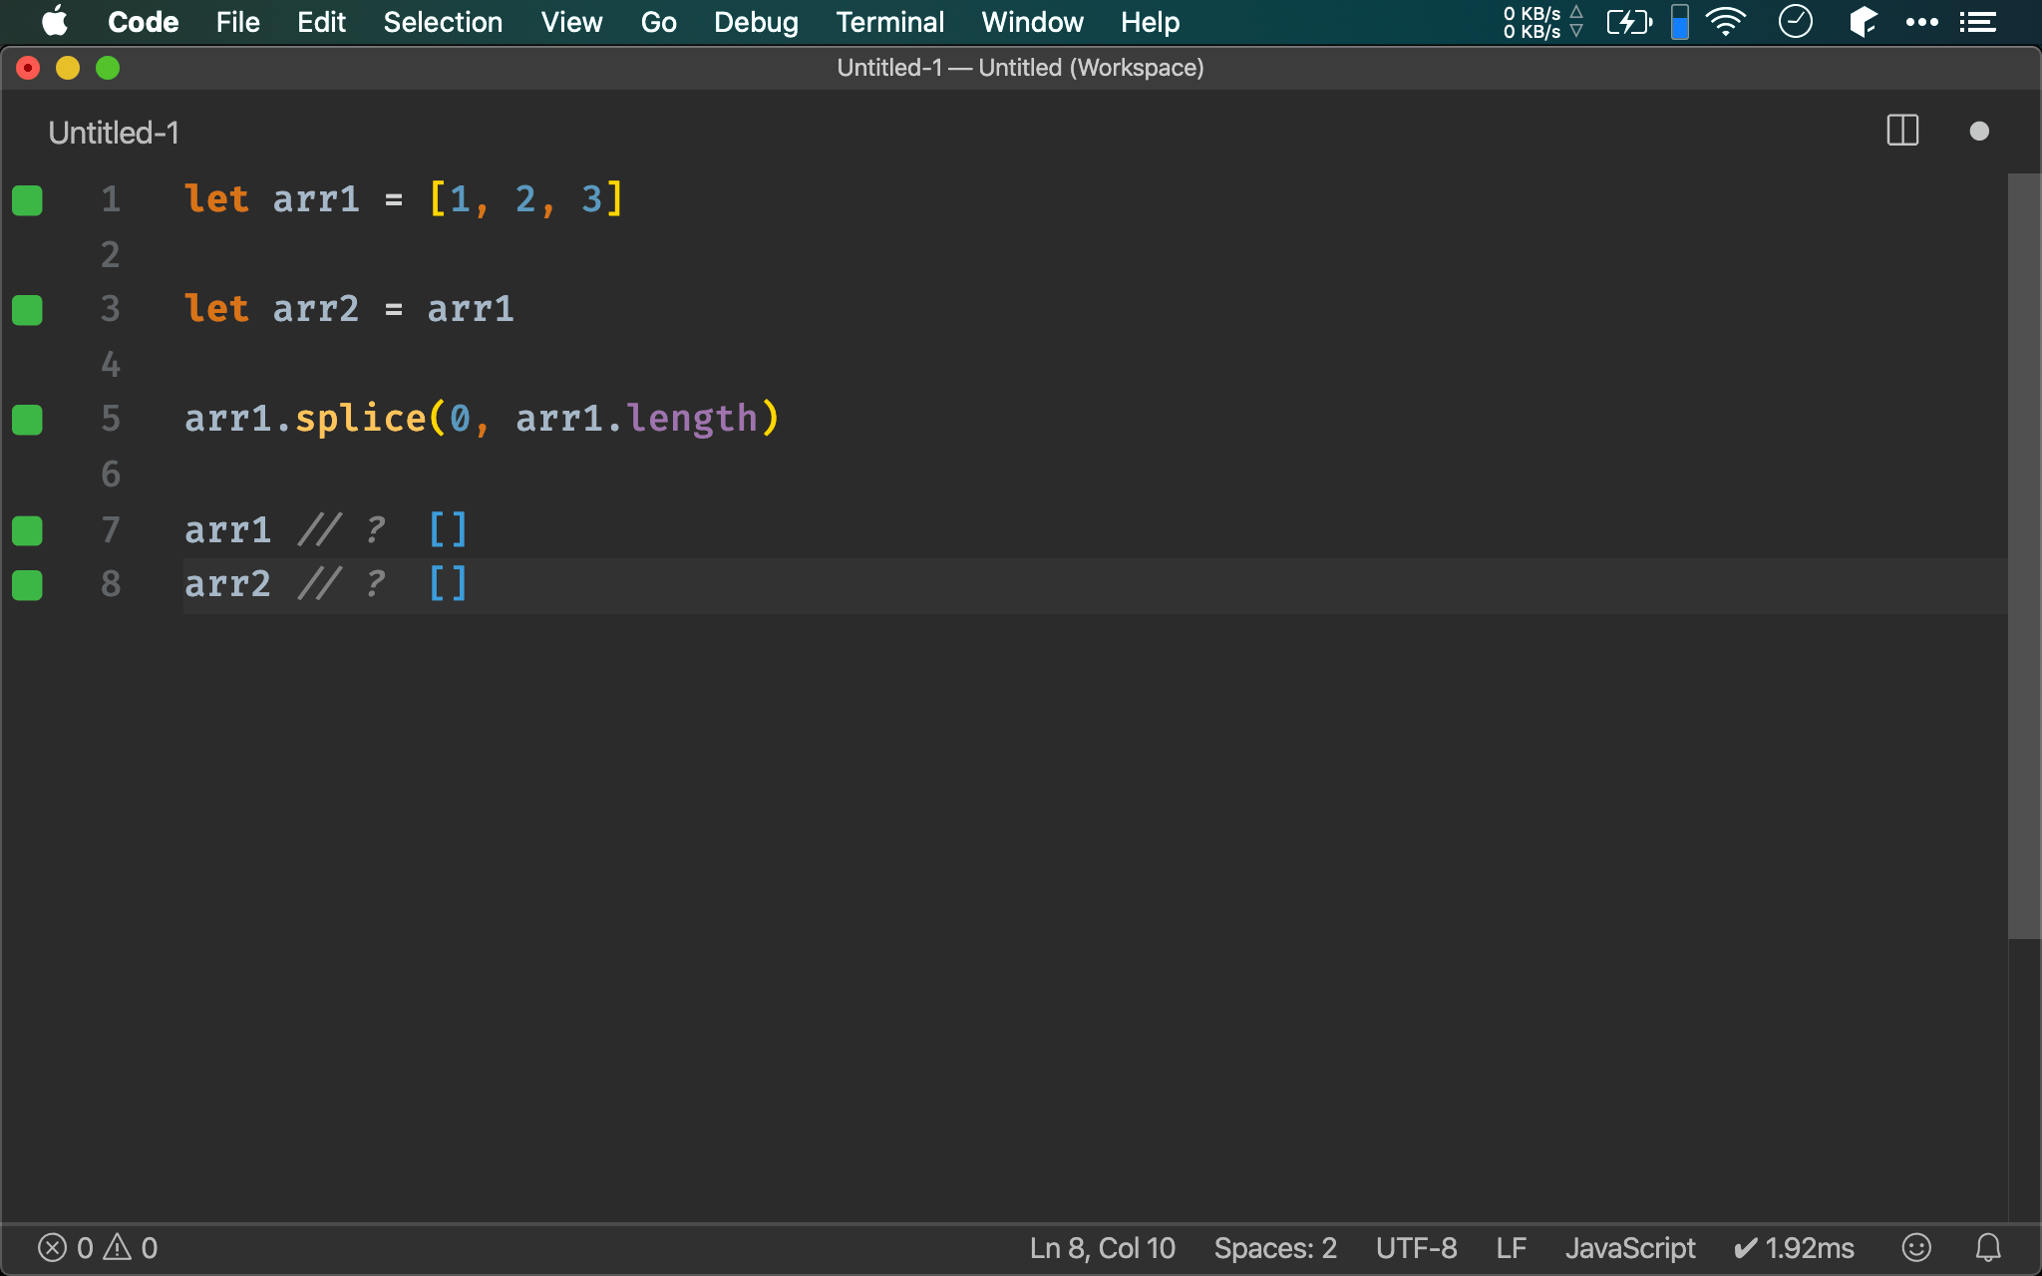Click the Untitled-1 file tab
This screenshot has width=2042, height=1276.
click(x=115, y=133)
